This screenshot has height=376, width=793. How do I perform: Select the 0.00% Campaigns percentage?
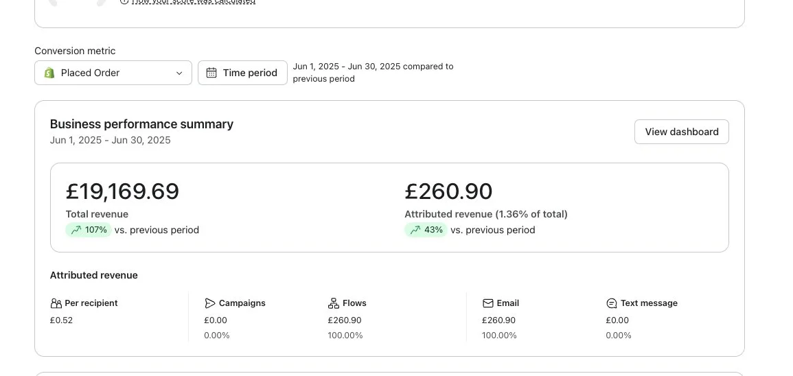click(x=217, y=336)
